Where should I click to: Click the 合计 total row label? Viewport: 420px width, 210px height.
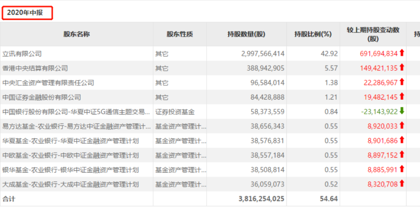pos(9,199)
